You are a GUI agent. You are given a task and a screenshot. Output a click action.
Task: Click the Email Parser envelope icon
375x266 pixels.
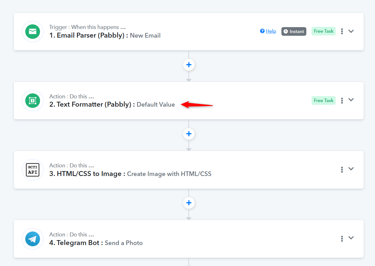coord(33,31)
